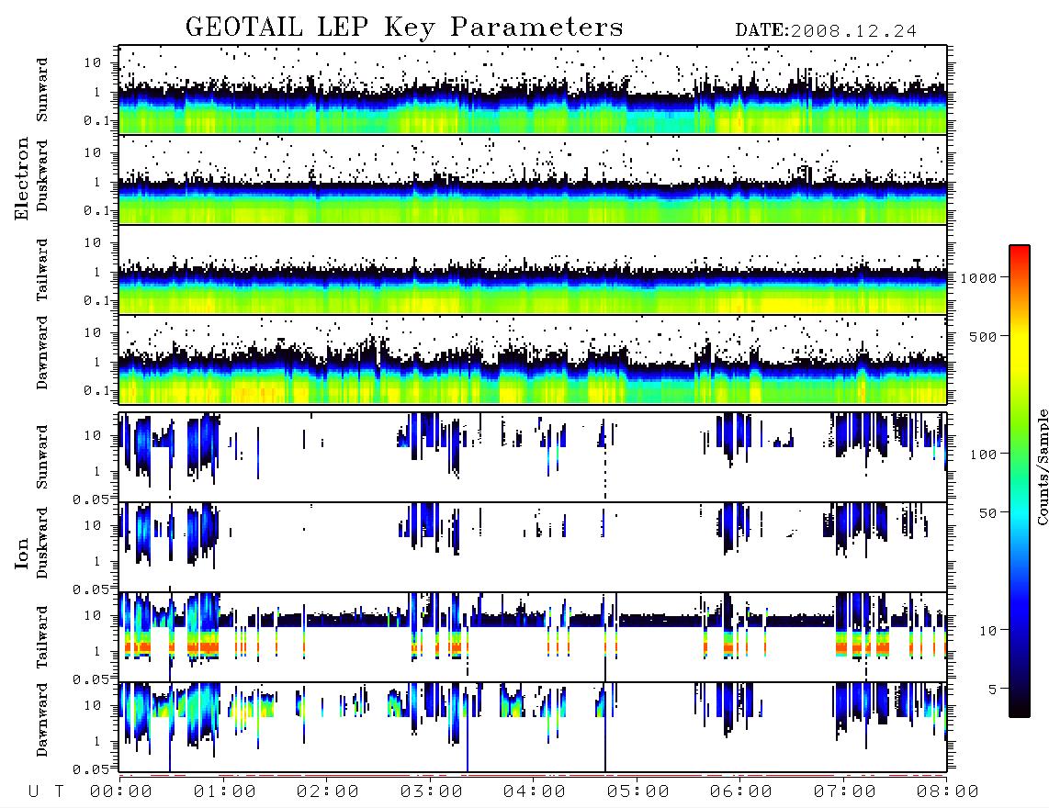Click the colorbar tick label reading 10
Screen dimensions: 1049x808
[x=987, y=631]
